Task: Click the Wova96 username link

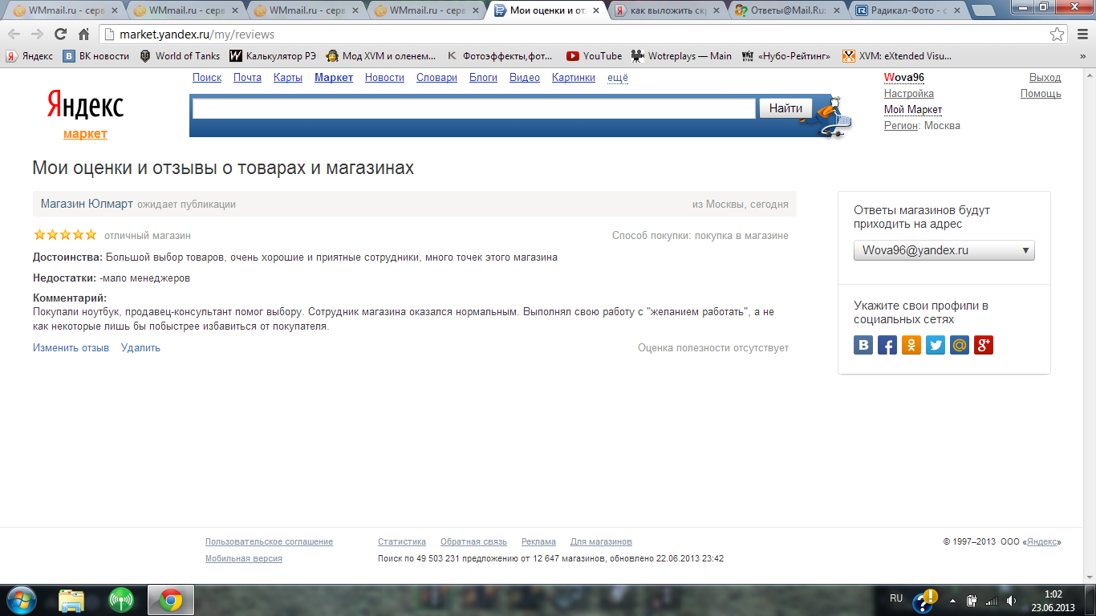Action: tap(904, 78)
